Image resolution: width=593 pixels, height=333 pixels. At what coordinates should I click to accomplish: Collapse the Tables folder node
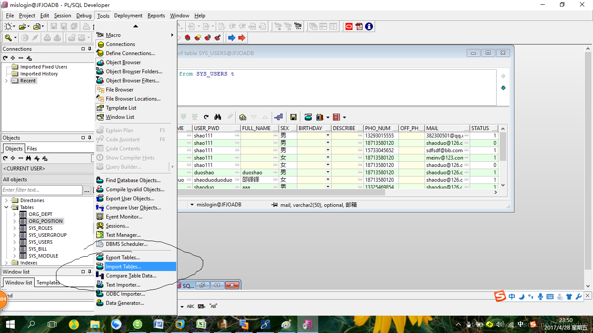(6, 207)
